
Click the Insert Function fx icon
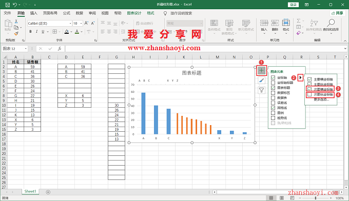coord(60,49)
